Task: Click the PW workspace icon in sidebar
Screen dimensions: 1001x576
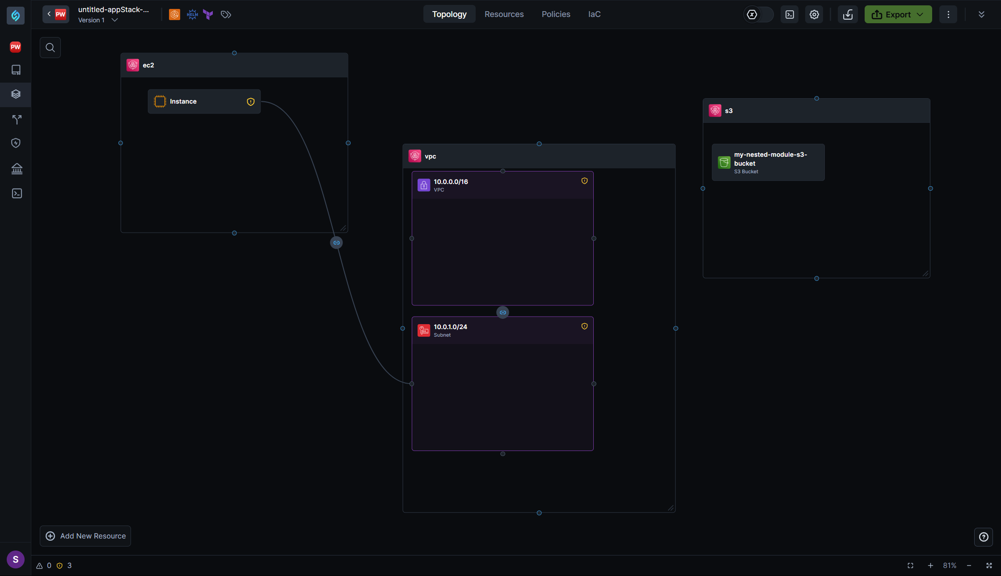Action: click(x=16, y=47)
